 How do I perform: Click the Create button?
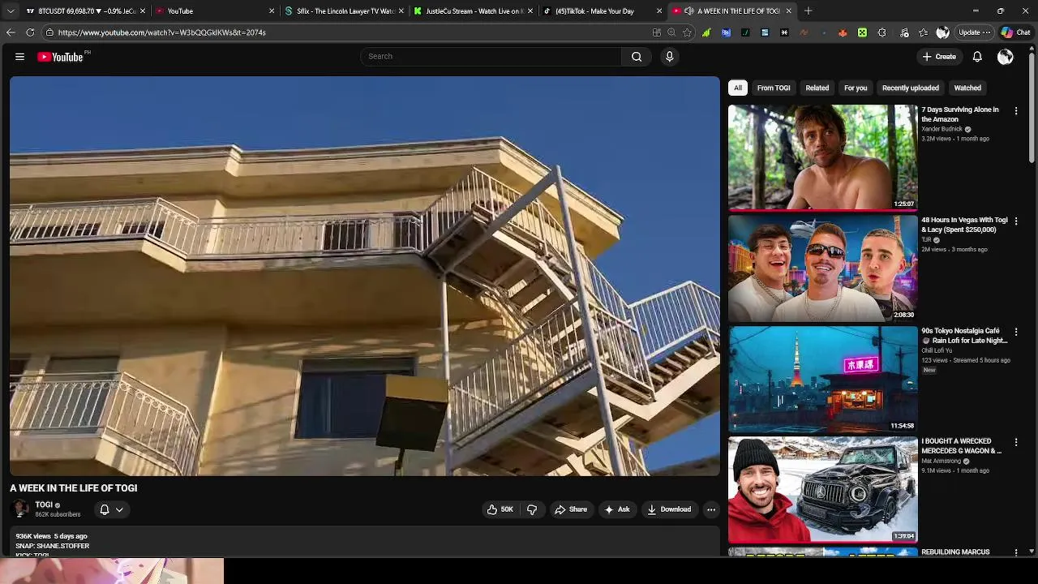(940, 57)
